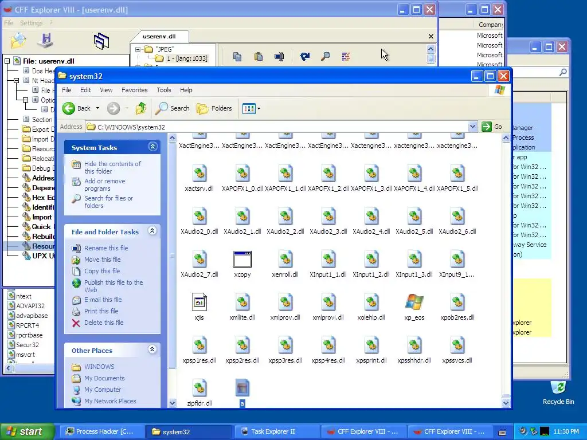Viewport: 587px width, 440px height.
Task: Select the xcopy file icon
Action: click(x=242, y=260)
